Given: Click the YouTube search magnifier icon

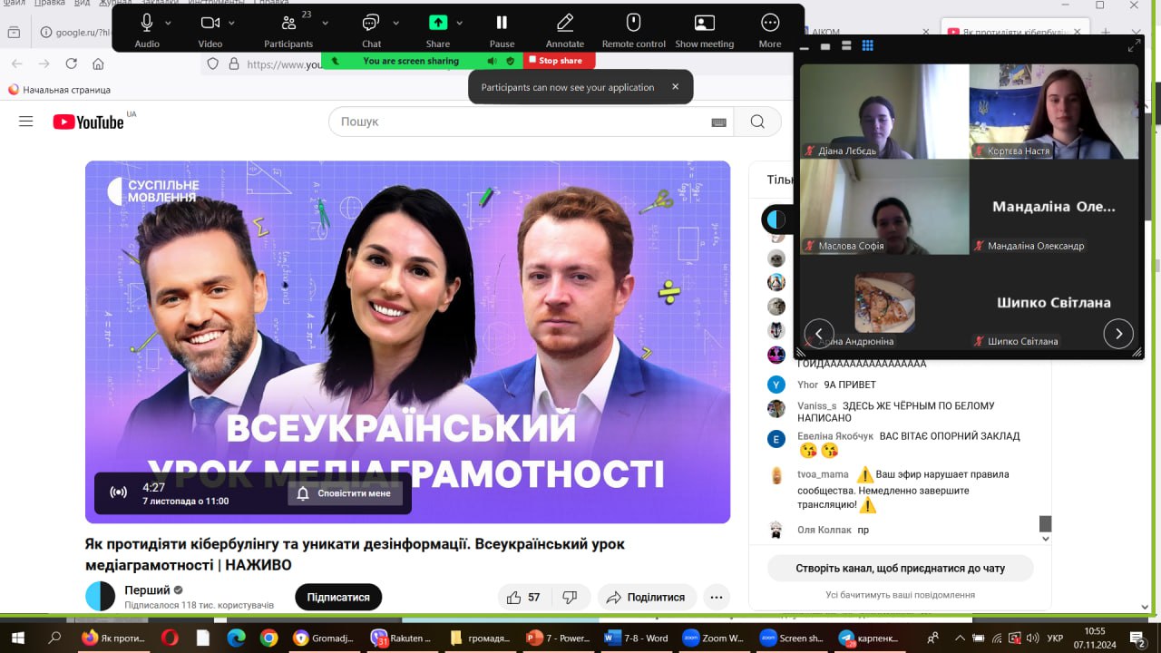Looking at the screenshot, I should pyautogui.click(x=757, y=122).
